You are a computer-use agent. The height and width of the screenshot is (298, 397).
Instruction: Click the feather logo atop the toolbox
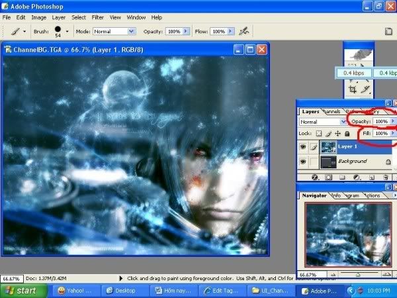[359, 54]
